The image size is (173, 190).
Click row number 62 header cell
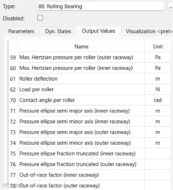coord(13,89)
